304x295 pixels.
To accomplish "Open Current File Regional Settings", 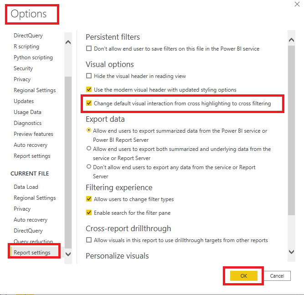I will 35,198.
